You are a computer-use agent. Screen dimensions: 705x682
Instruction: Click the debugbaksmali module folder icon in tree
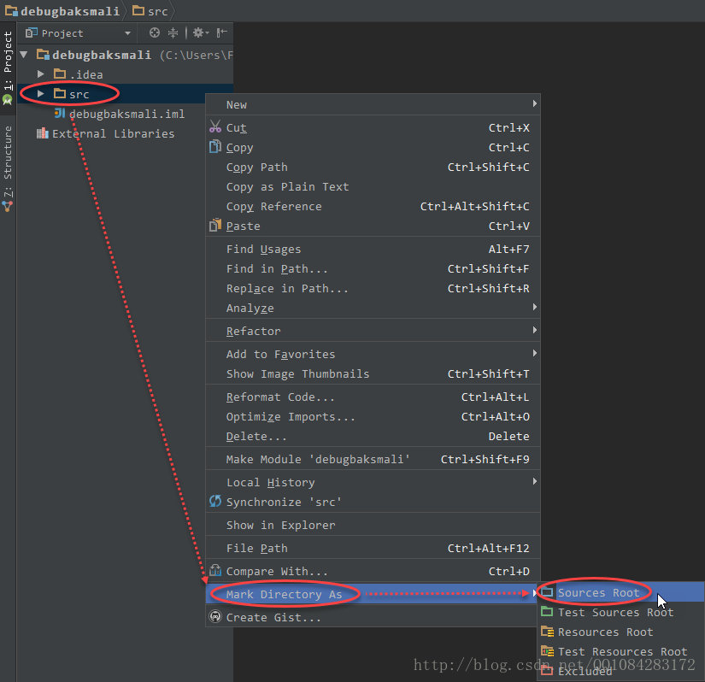point(43,55)
